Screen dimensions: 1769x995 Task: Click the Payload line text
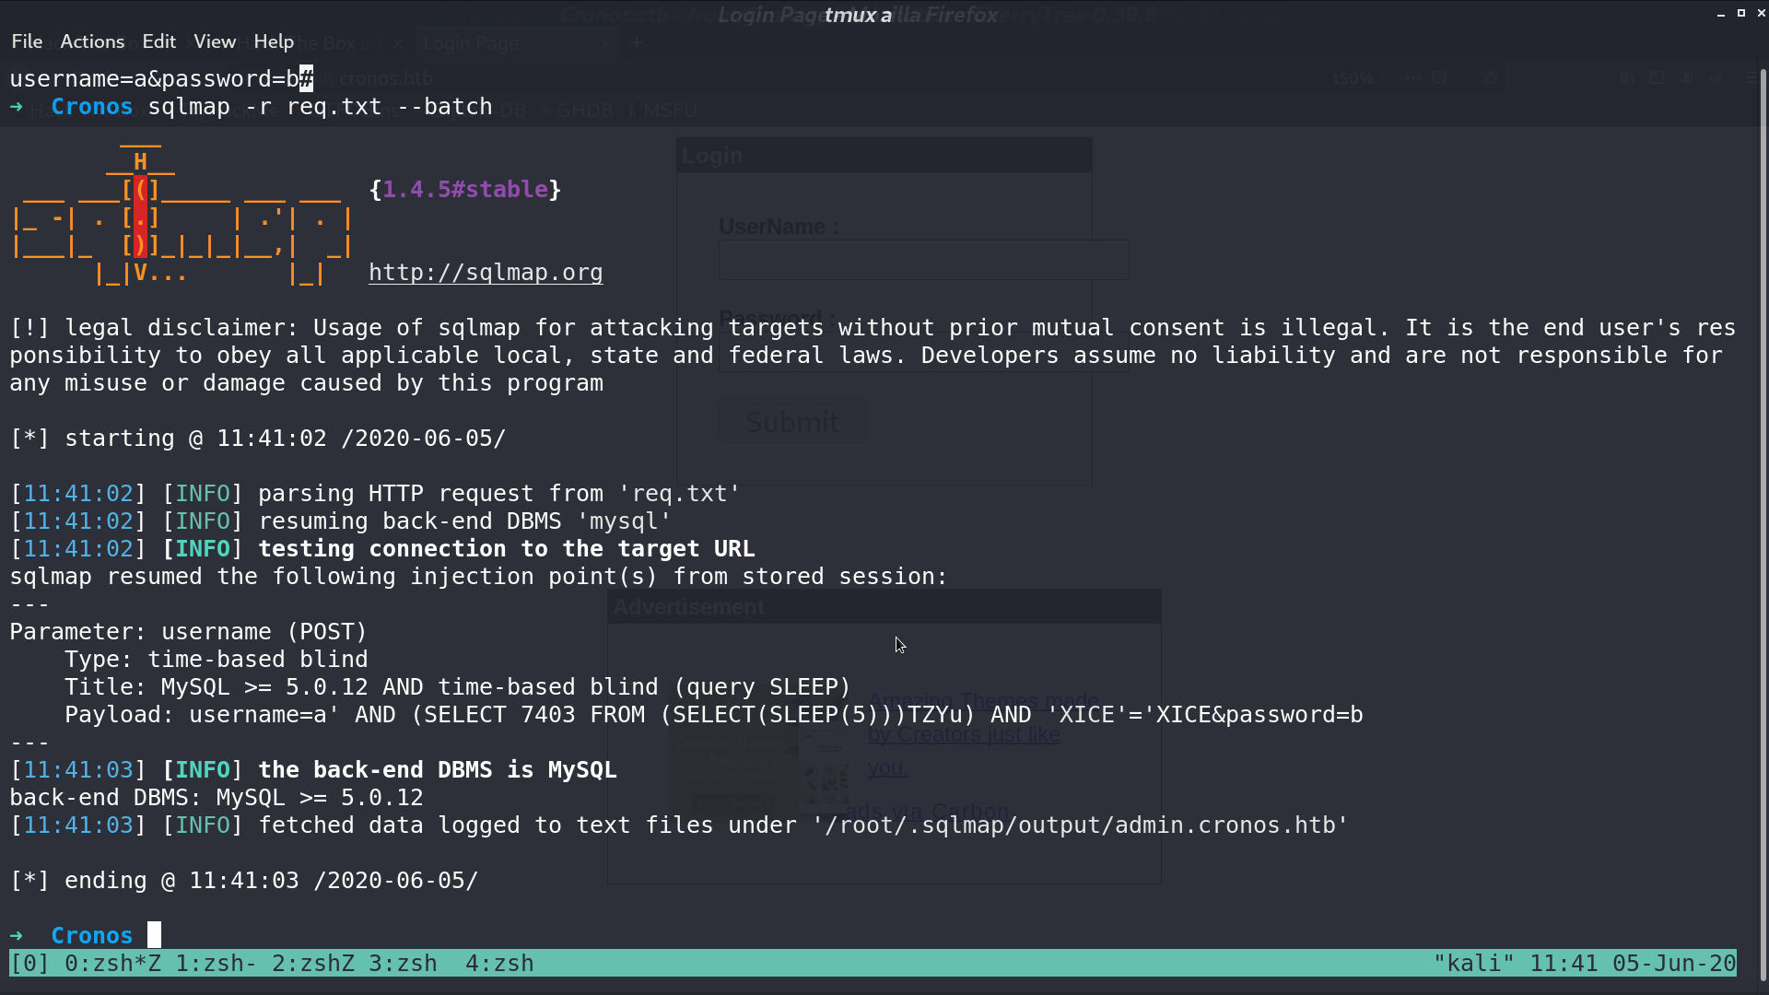tap(713, 715)
